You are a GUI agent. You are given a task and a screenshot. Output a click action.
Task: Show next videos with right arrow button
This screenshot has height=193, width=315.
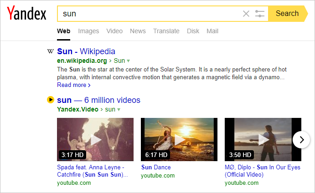(301, 140)
